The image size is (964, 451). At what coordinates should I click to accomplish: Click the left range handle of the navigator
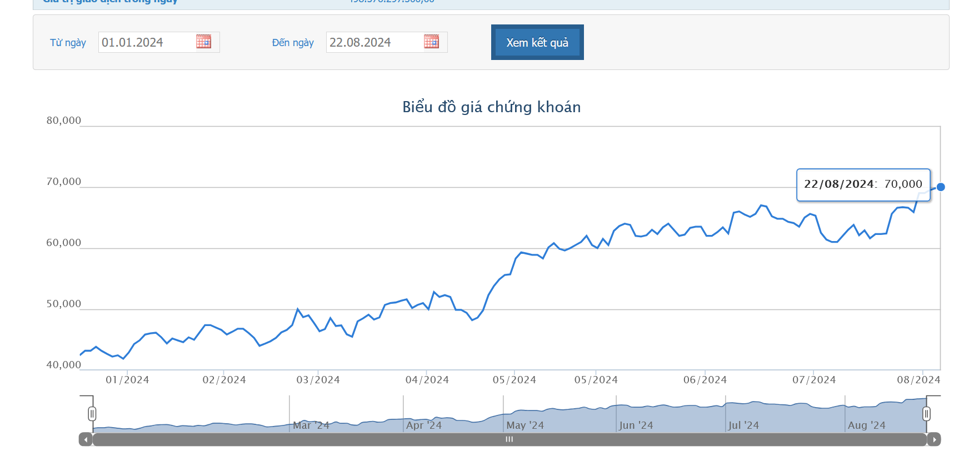pos(92,414)
